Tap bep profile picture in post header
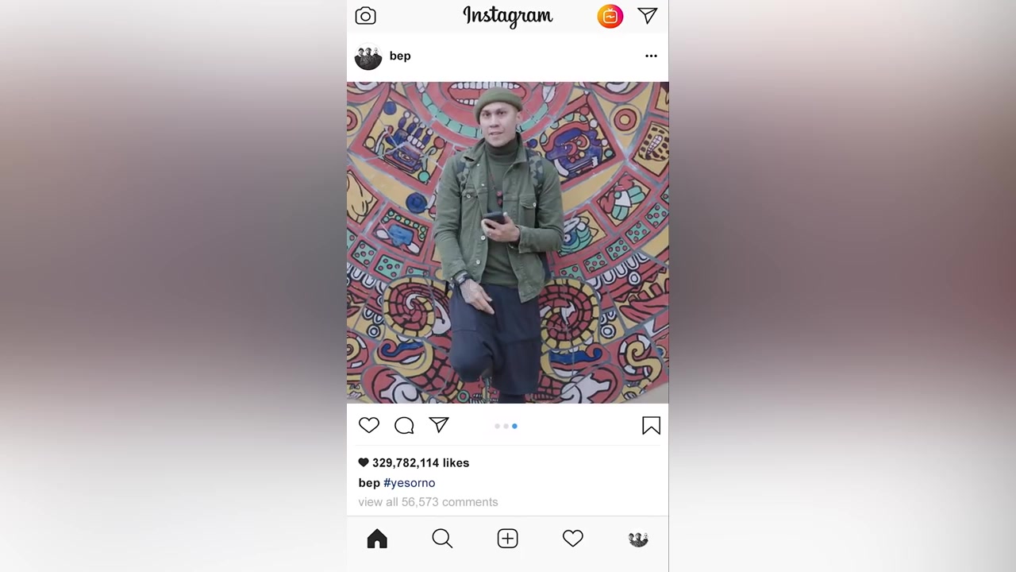 point(368,56)
